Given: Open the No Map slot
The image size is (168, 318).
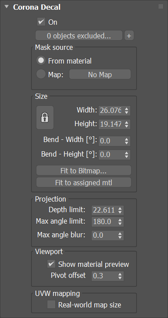Looking at the screenshot, I should pos(100,75).
